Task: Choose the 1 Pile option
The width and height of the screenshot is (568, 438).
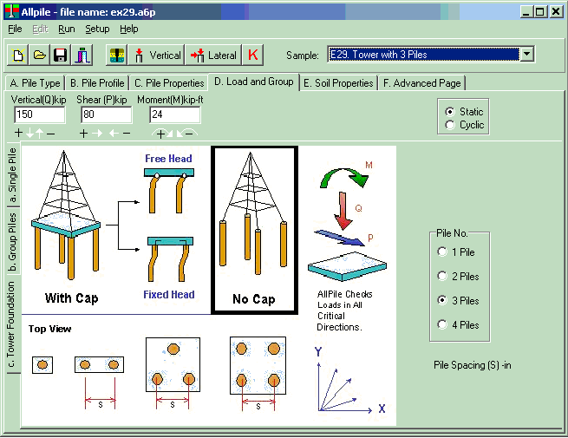Action: [443, 252]
